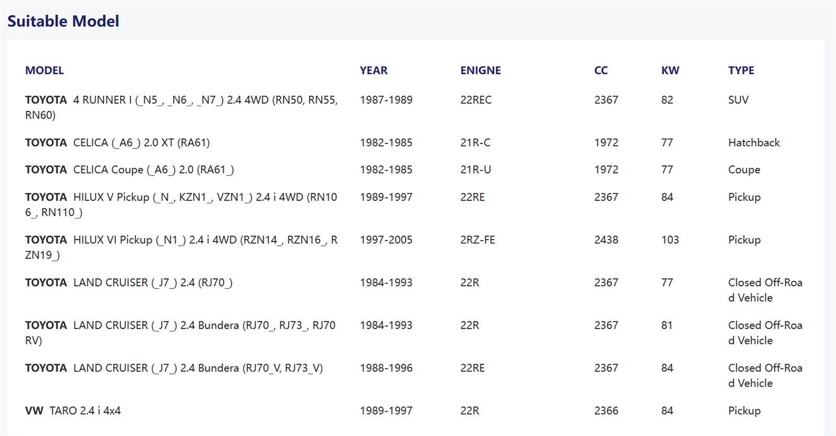
Task: Click KW value 84 in Bundera RJ70_V row
Action: click(667, 368)
